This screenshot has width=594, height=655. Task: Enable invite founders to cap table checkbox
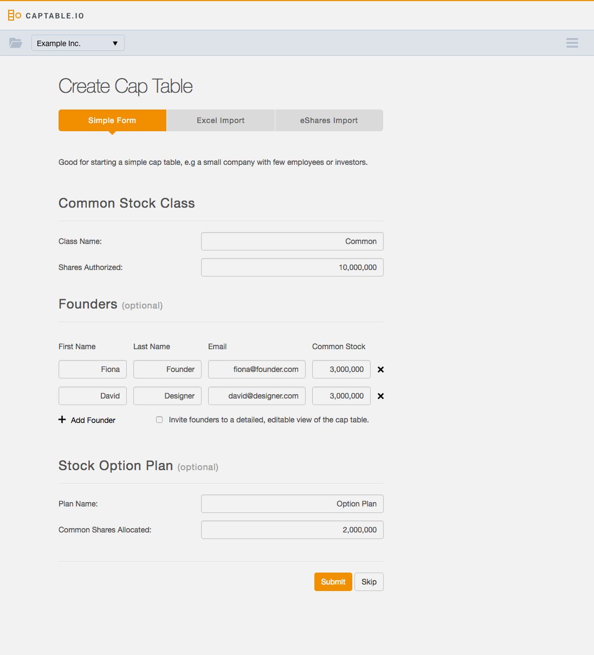[159, 420]
